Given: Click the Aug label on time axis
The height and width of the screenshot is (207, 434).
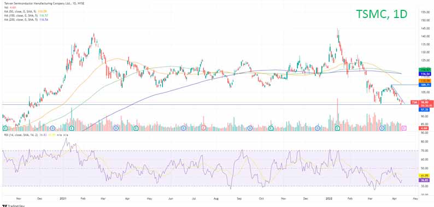Looking at the screenshot, I should [x=216, y=198].
